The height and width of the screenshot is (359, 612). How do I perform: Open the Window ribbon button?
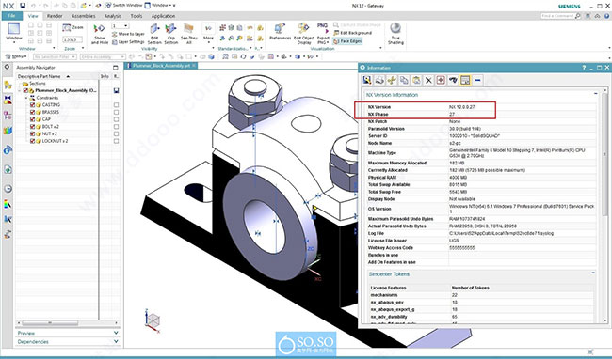14,32
